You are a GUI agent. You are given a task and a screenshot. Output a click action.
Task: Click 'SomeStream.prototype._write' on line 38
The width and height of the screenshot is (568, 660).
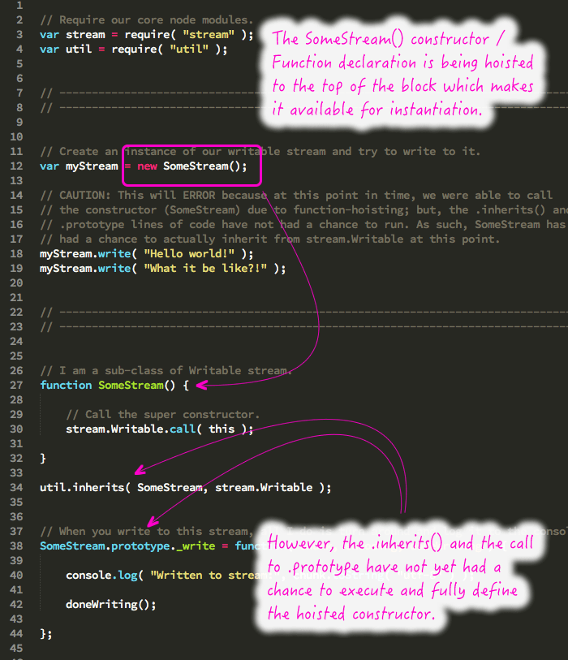tap(127, 546)
